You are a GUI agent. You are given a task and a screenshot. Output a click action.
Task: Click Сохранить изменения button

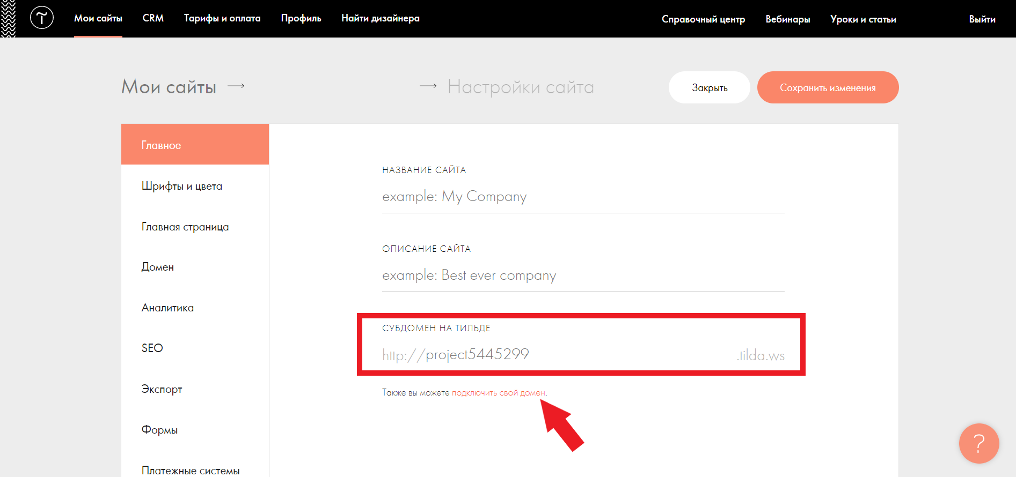[828, 87]
